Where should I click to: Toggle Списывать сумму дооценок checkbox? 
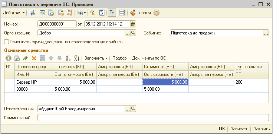(x=7, y=42)
